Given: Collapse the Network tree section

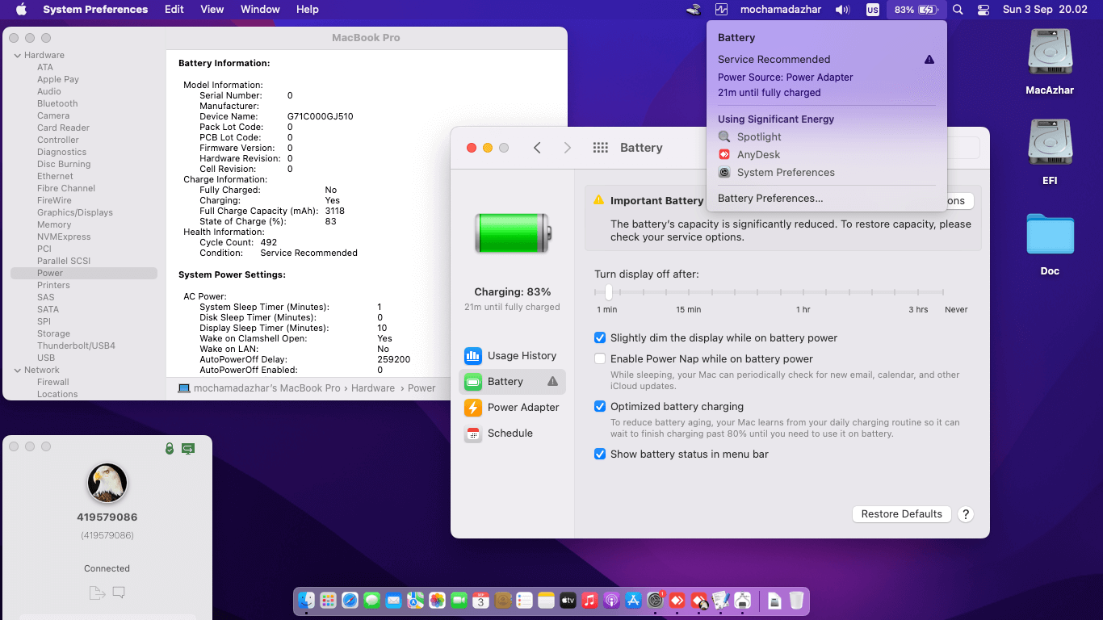Looking at the screenshot, I should coord(18,370).
